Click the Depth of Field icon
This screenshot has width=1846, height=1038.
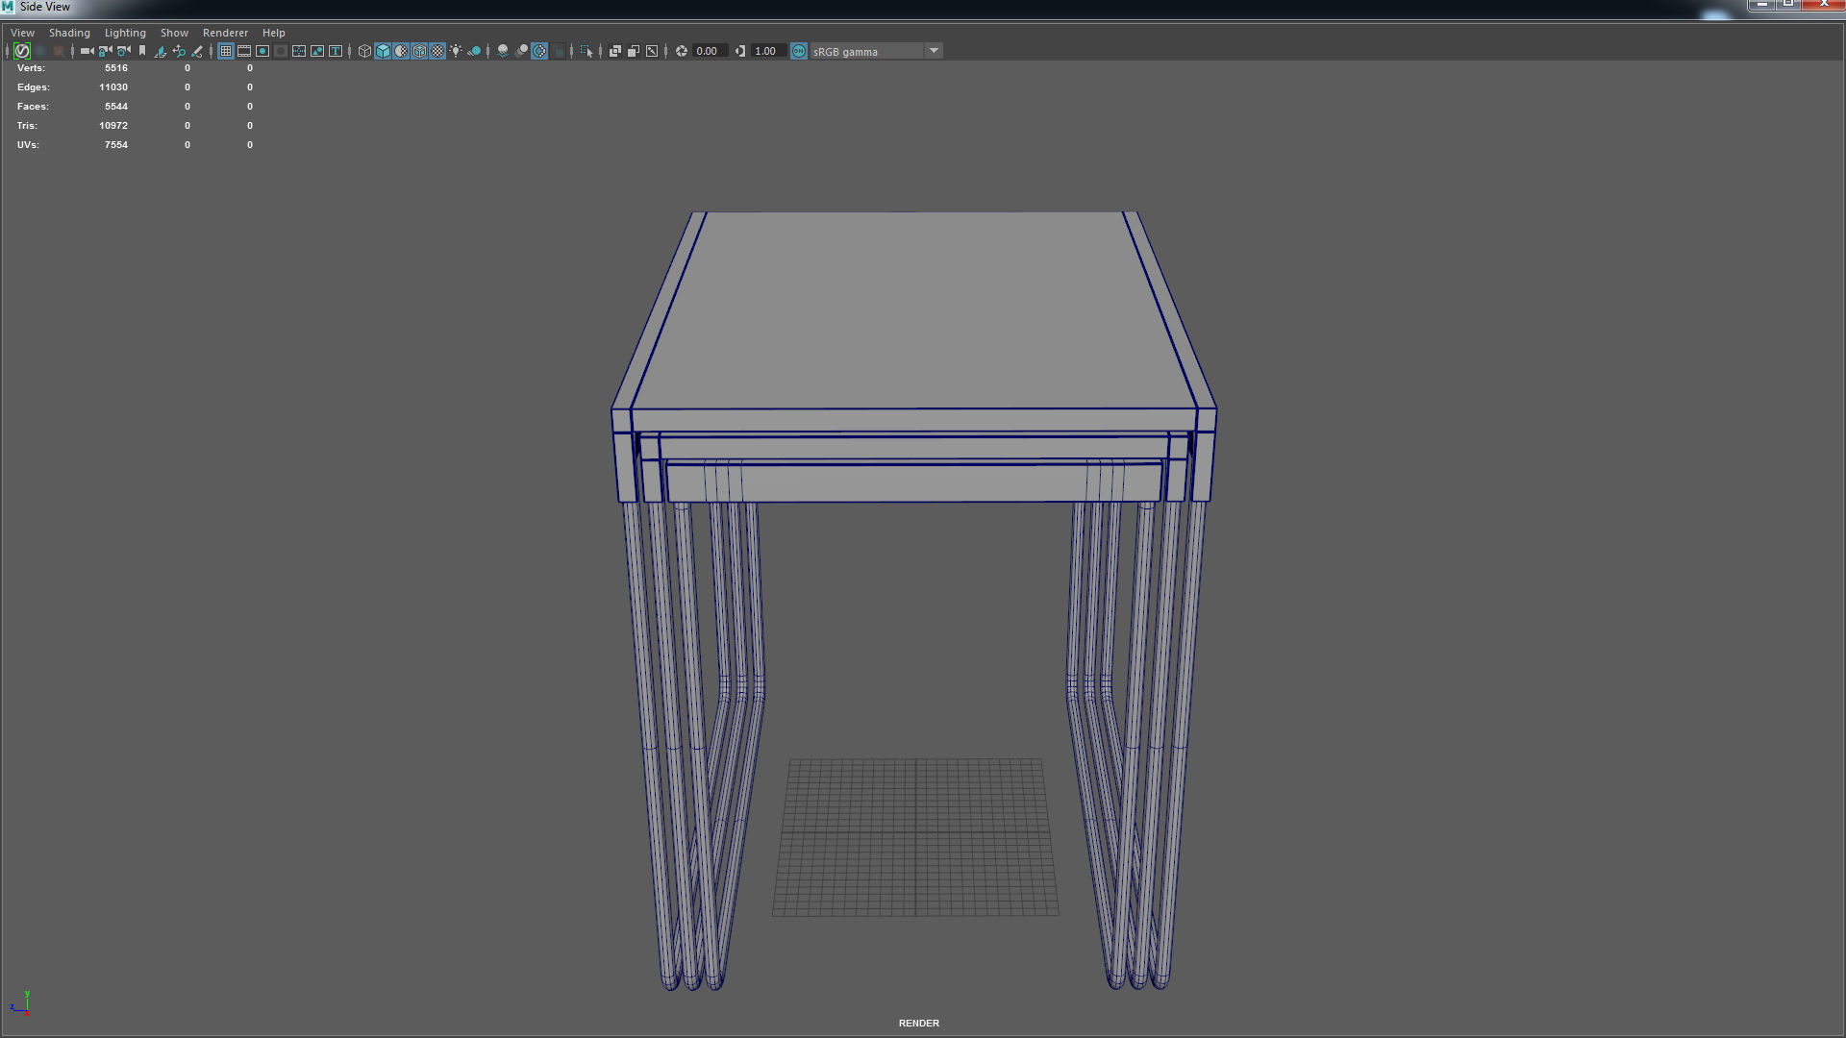tap(558, 51)
